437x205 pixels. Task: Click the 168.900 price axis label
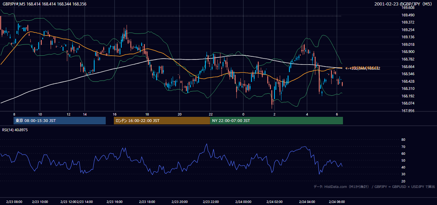408,52
